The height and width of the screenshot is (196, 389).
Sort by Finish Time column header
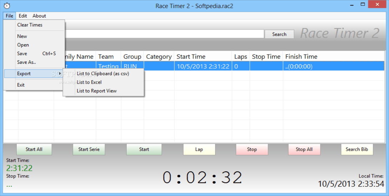(334, 57)
